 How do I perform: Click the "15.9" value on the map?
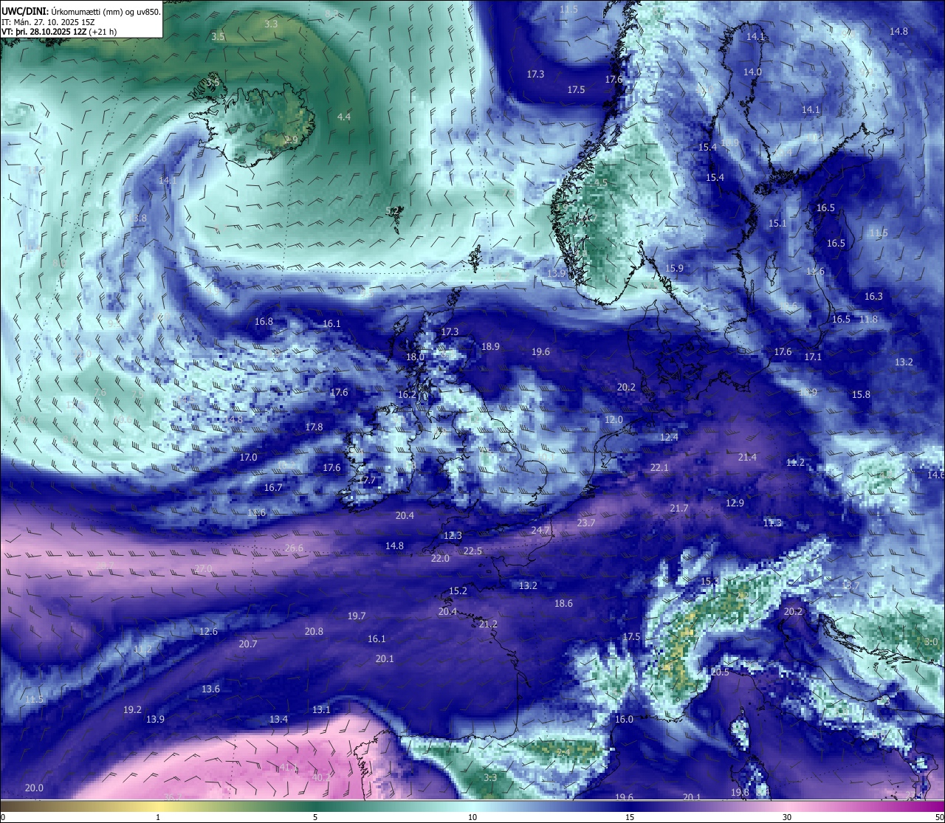coord(674,268)
